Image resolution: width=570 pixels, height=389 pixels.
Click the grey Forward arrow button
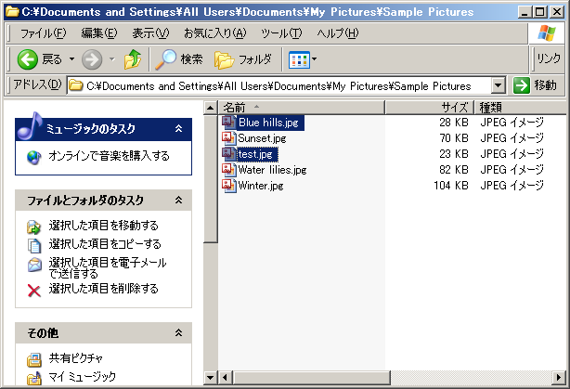pyautogui.click(x=92, y=59)
